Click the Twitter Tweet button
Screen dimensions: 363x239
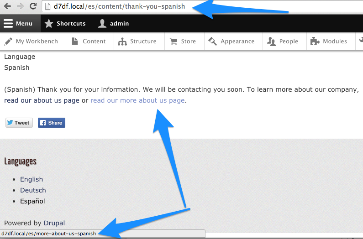pyautogui.click(x=19, y=123)
